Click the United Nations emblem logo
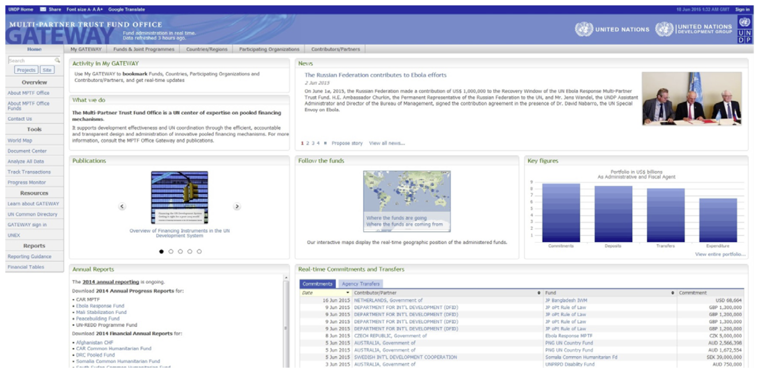This screenshot has width=759, height=380. click(584, 29)
